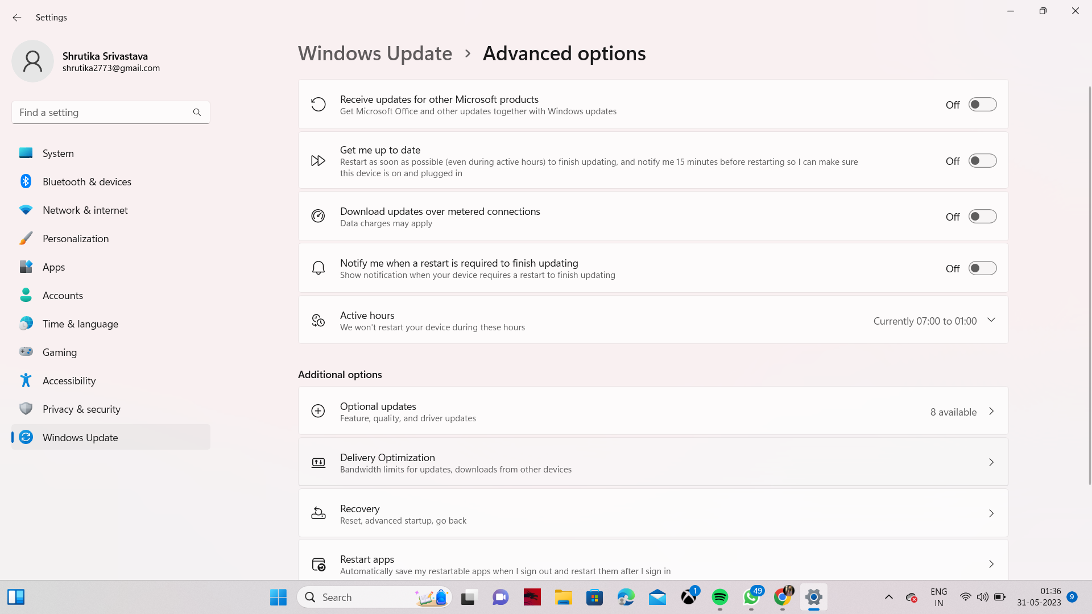
Task: Open Optional updates chevron
Action: [991, 411]
